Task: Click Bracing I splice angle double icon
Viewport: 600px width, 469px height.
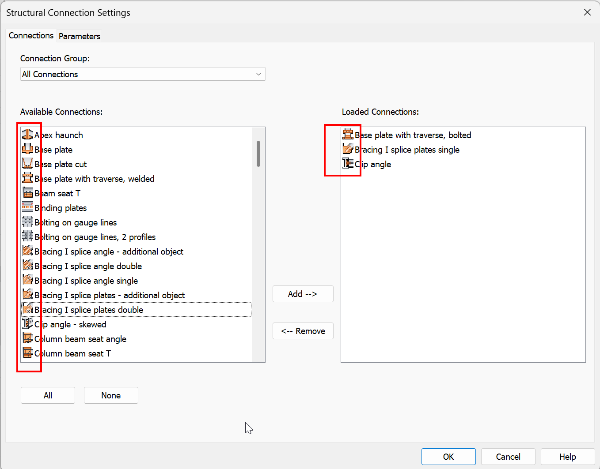Action: (28, 266)
